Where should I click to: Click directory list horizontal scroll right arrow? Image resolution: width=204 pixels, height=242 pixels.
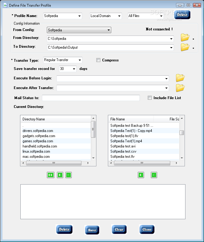[x=88, y=163]
